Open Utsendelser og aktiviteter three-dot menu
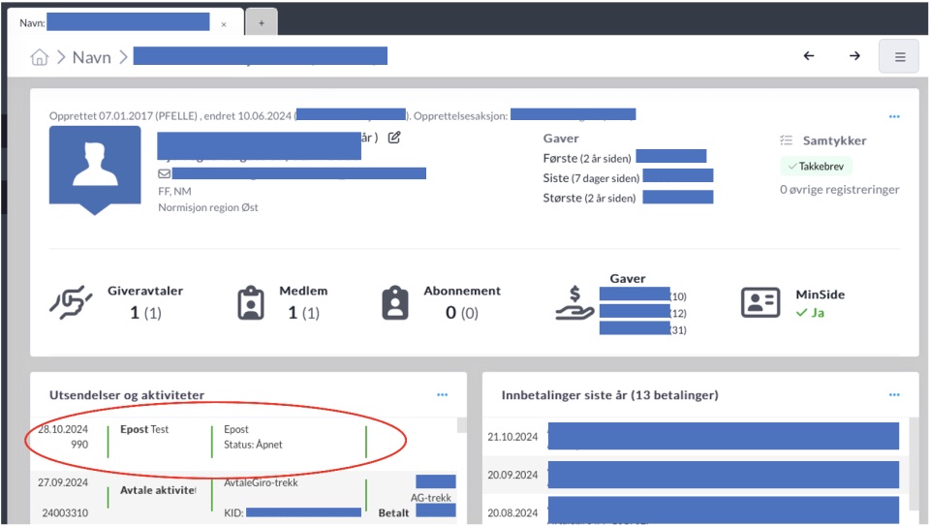930x526 pixels. (442, 395)
